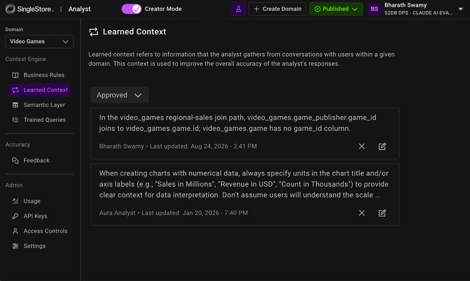The image size is (470, 281).
Task: Click the purple flask icon in header
Action: coord(238,9)
